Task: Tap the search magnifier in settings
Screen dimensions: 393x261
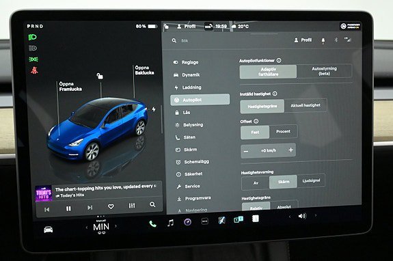Action: tap(174, 40)
